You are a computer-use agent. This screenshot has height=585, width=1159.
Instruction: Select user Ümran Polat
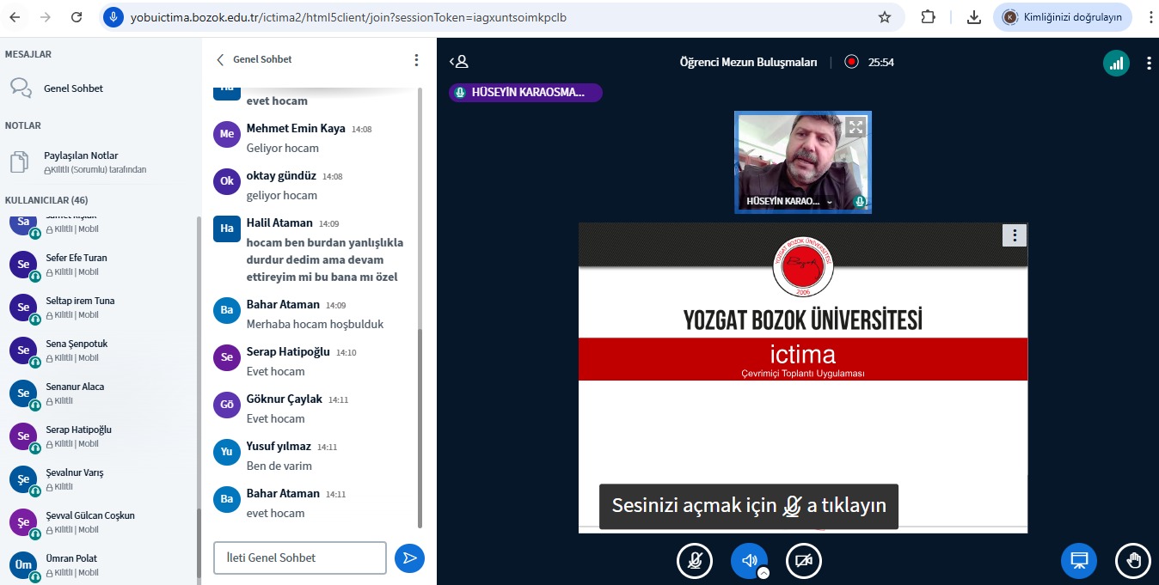click(100, 564)
